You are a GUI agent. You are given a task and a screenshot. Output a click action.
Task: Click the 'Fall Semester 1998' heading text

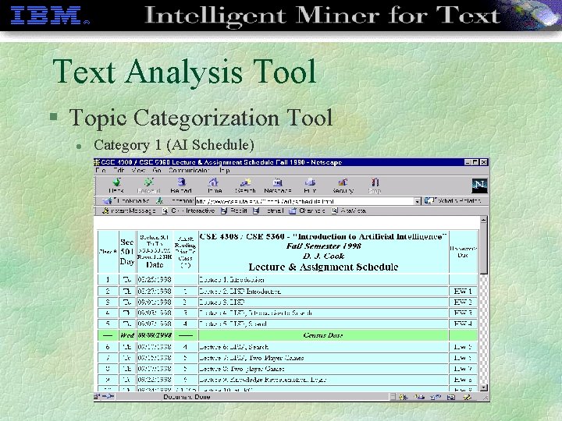coord(323,246)
